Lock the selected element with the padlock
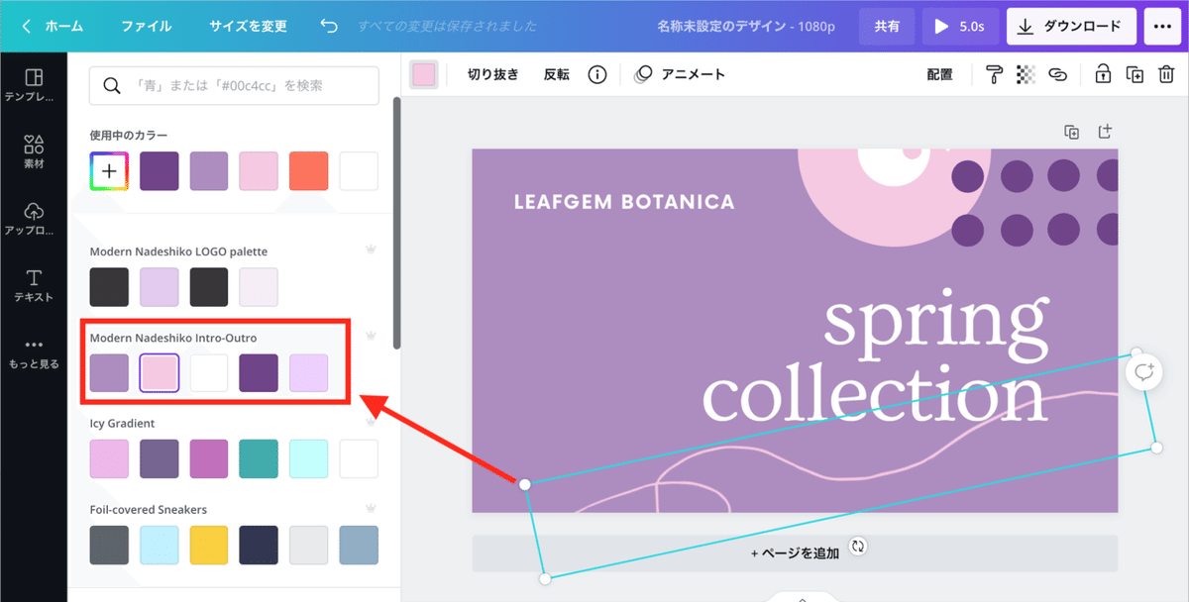This screenshot has width=1189, height=602. click(x=1103, y=74)
